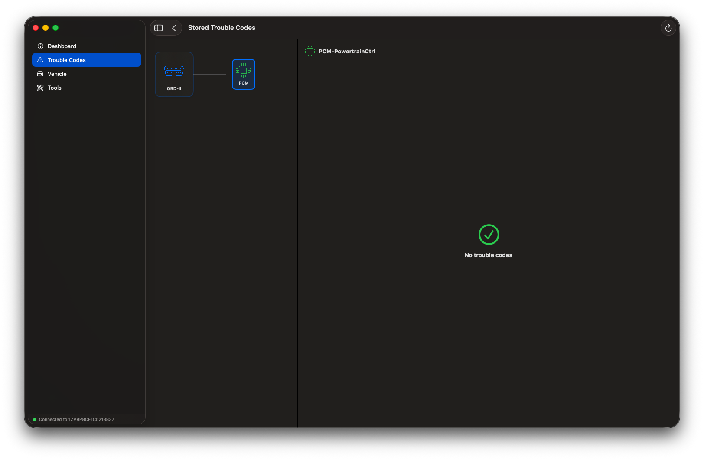This screenshot has width=704, height=460.
Task: Refresh stored trouble codes
Action: 668,28
